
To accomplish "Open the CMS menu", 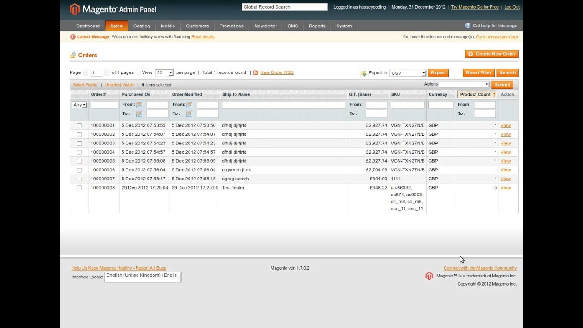I will click(293, 26).
